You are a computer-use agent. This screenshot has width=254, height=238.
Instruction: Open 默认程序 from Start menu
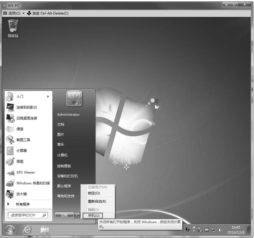pos(64,186)
